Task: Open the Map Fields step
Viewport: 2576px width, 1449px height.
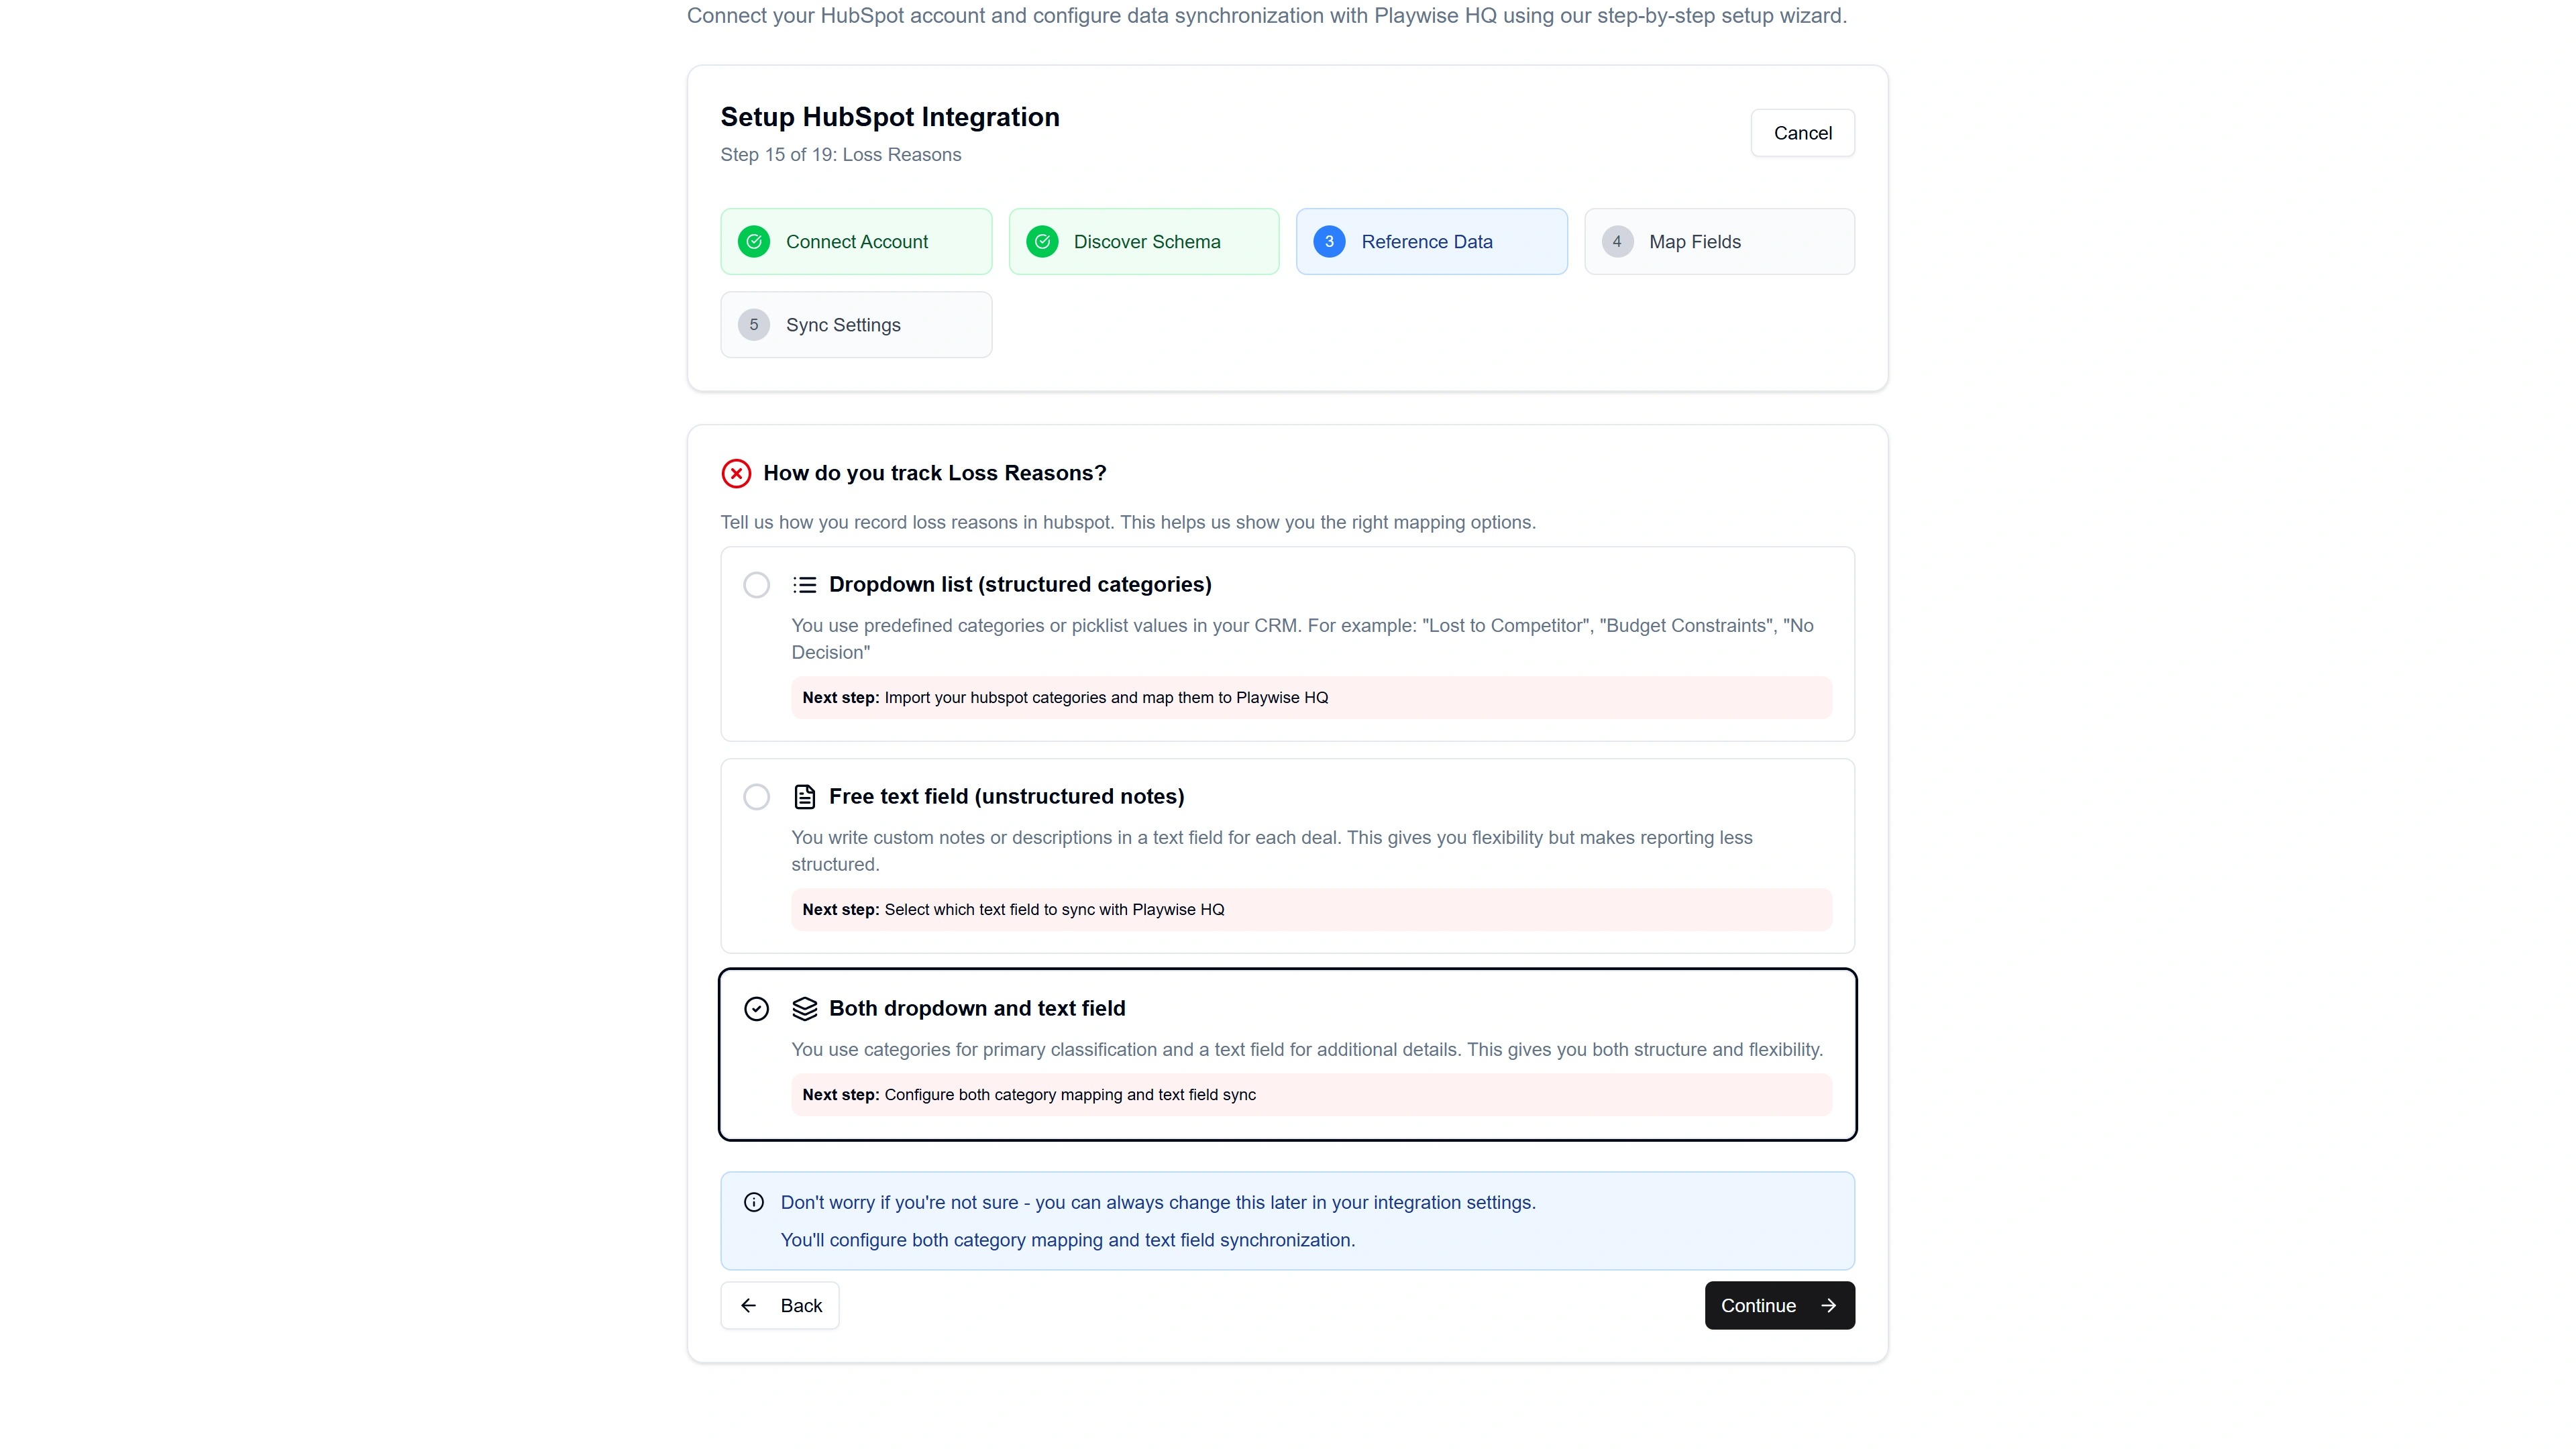Action: [x=1719, y=241]
